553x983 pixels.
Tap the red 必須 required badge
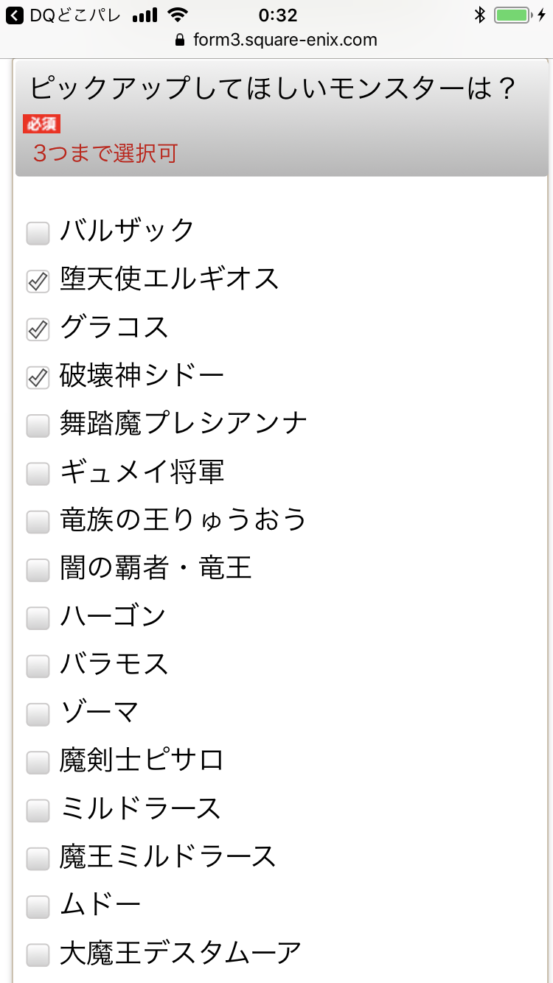[x=41, y=124]
